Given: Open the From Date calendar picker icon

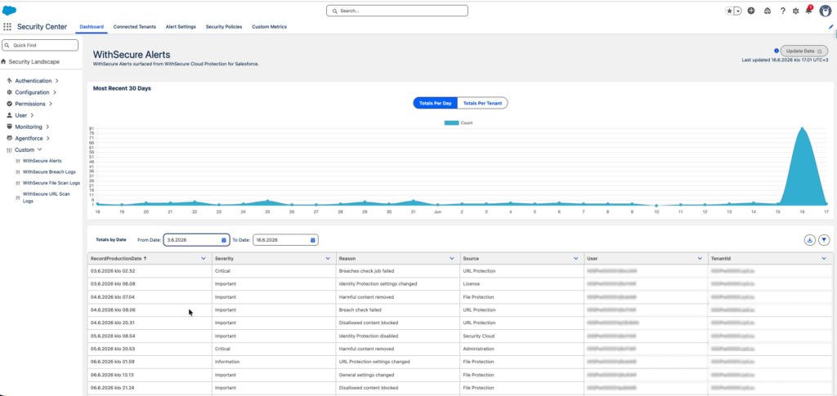Looking at the screenshot, I should pos(224,240).
